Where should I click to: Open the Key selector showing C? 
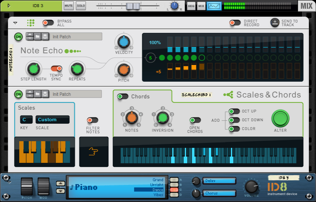(x=26, y=120)
